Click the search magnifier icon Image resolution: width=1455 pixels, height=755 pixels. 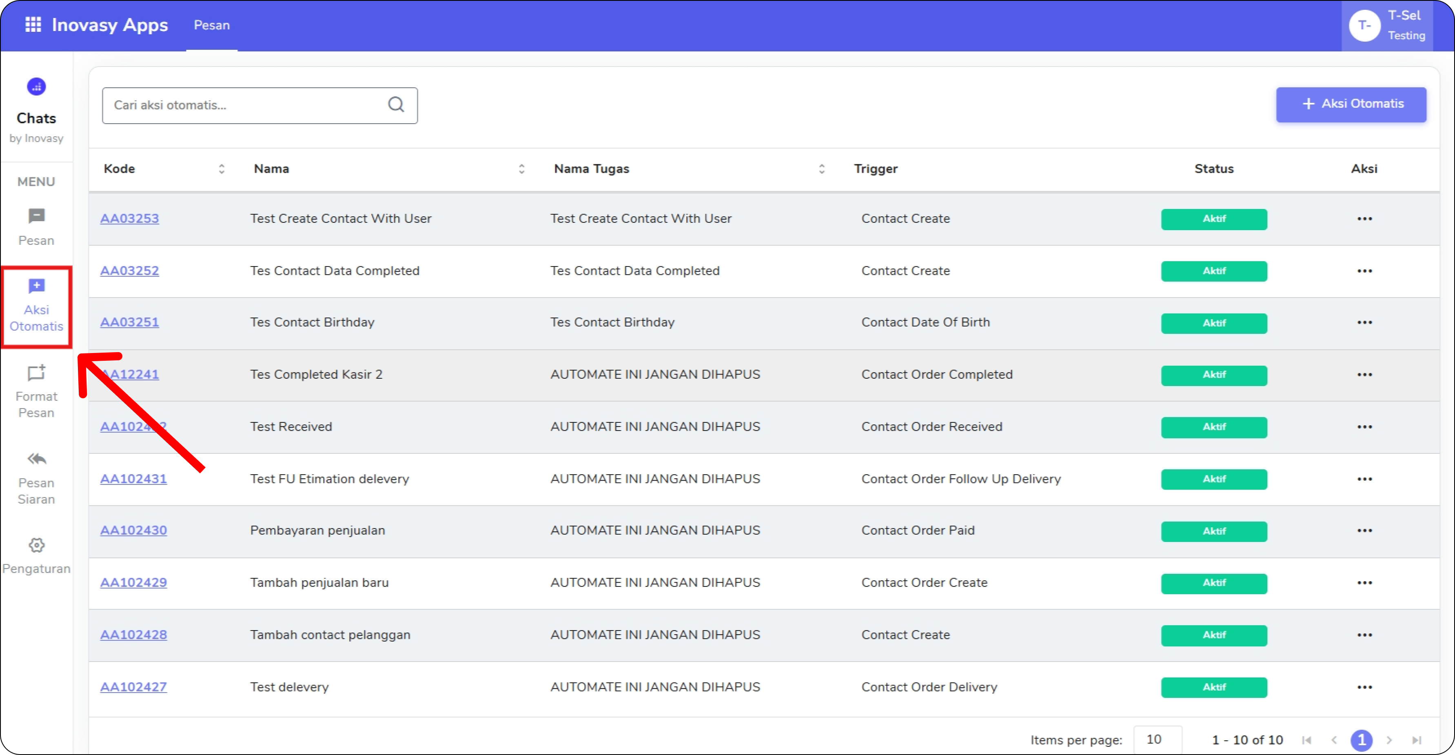(x=396, y=104)
